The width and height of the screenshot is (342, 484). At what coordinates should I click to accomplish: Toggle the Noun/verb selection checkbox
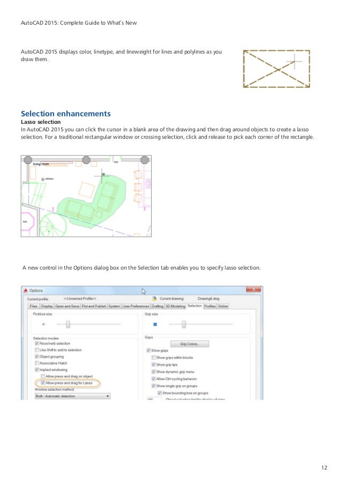37,343
